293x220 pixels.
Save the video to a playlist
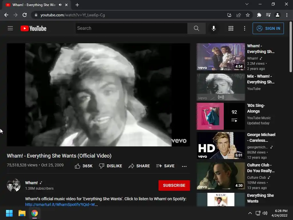tap(165, 166)
